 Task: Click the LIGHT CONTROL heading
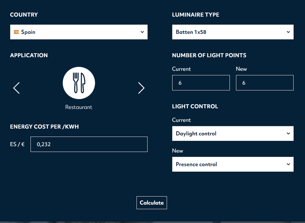pos(195,106)
